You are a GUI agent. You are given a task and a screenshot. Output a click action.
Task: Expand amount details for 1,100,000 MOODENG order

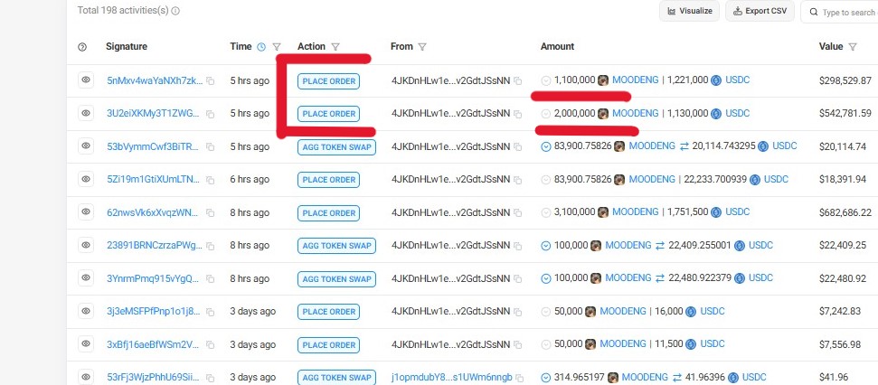tap(546, 80)
